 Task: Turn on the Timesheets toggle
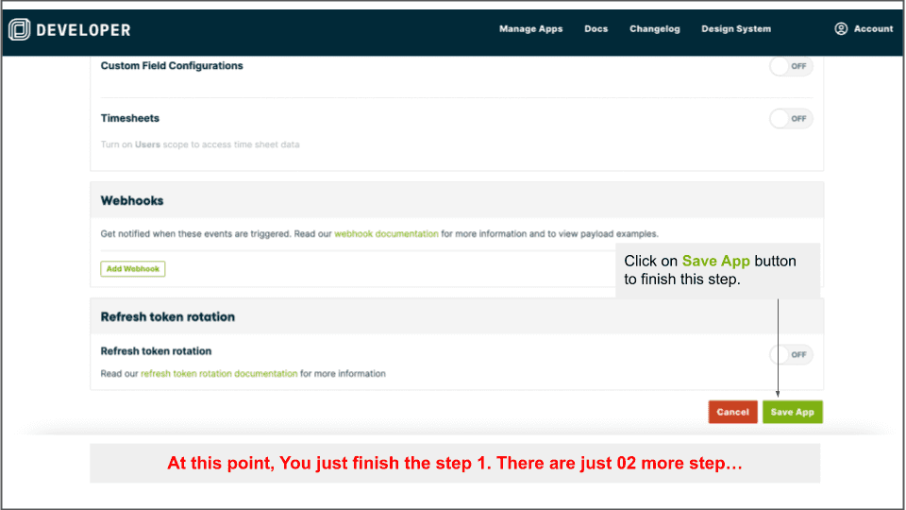pyautogui.click(x=790, y=119)
